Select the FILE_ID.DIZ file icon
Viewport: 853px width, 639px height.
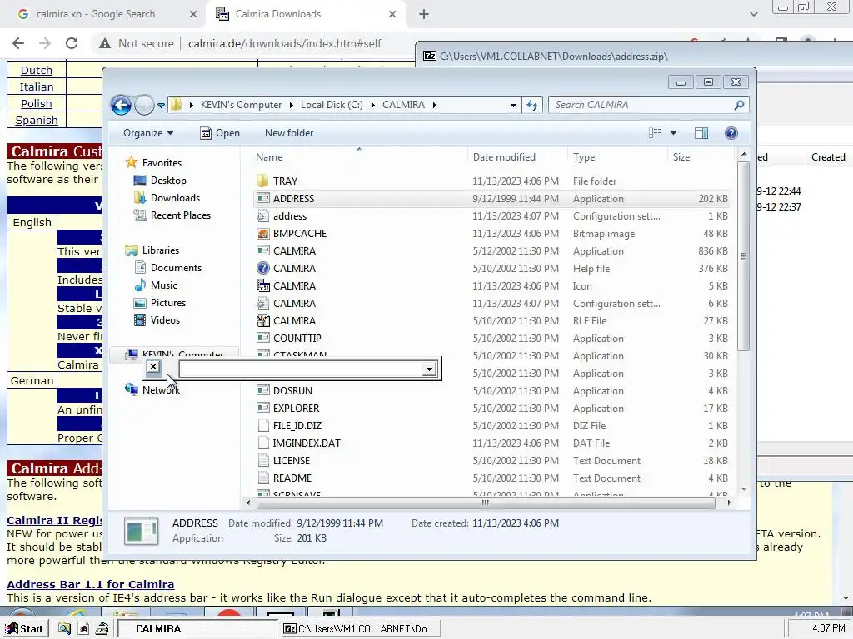[262, 425]
